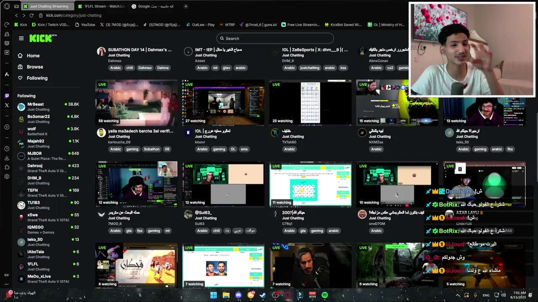Screen dimensions: 538x302
Task: Go to Home in Kick sidebar
Action: coord(33,55)
